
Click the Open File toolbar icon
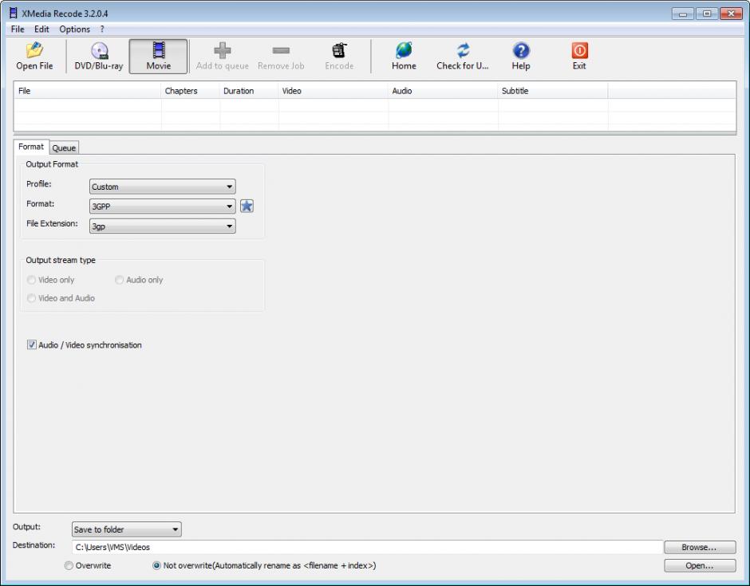[34, 50]
